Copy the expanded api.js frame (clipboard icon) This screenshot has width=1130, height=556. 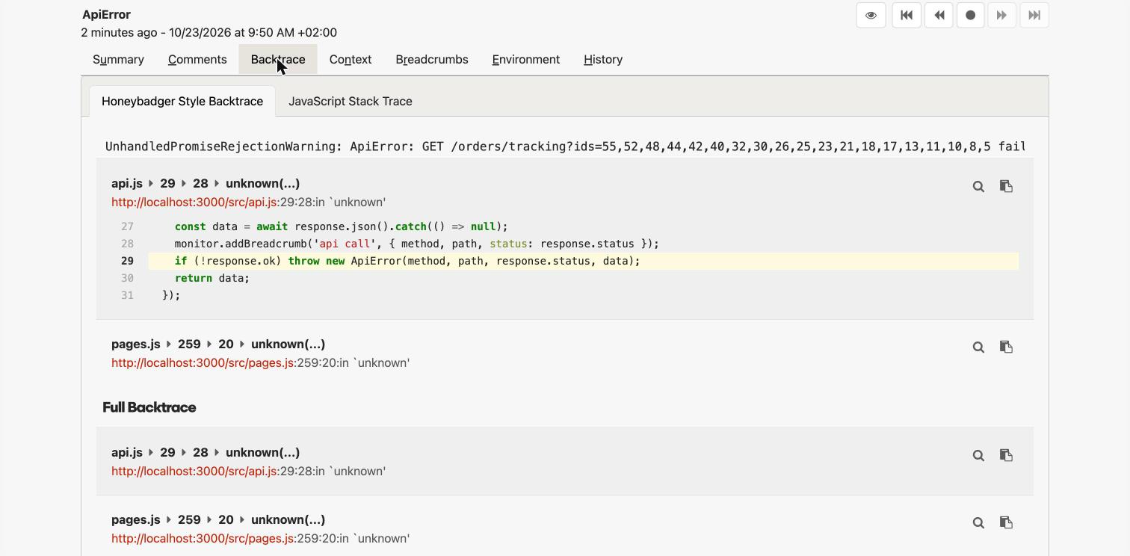click(1006, 186)
